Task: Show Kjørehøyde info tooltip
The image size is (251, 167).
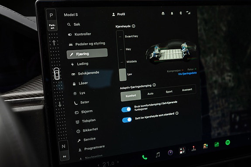Action: coord(134,26)
